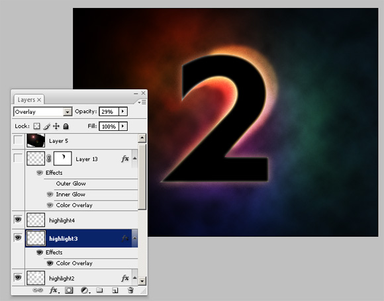Toggle Layer 13 Color Overlay visibility
This screenshot has height=301, width=384.
point(50,205)
